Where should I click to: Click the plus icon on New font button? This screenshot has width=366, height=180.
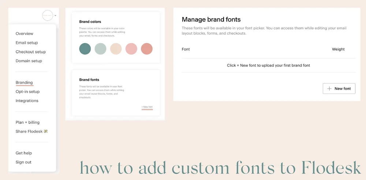pyautogui.click(x=329, y=88)
